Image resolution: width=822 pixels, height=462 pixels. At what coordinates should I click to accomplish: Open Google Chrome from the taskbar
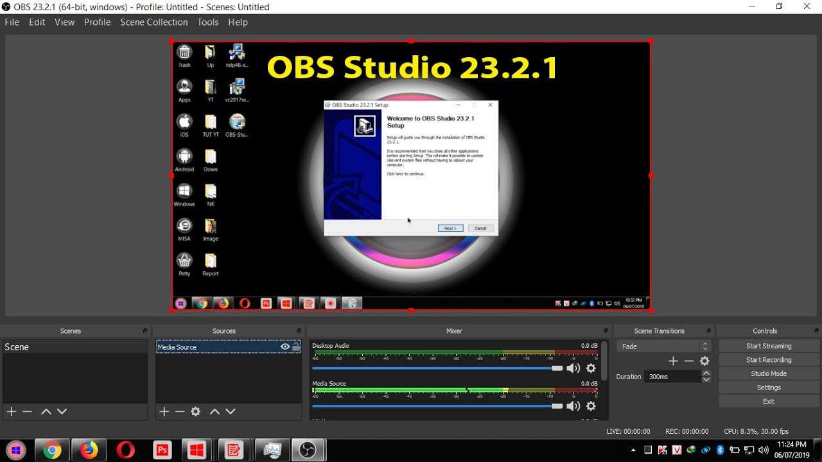(x=52, y=450)
